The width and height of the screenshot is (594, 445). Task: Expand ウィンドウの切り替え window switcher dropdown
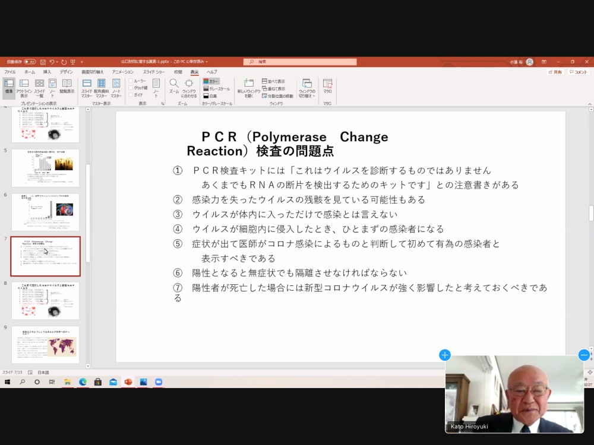pyautogui.click(x=307, y=88)
